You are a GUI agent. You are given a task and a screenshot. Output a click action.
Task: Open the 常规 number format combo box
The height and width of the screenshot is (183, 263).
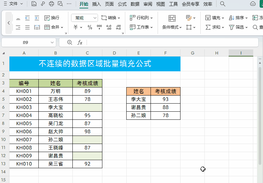coord(85,18)
